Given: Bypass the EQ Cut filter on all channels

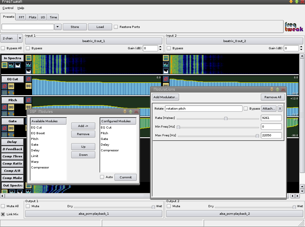Looking at the screenshot, I should click(x=5, y=86).
